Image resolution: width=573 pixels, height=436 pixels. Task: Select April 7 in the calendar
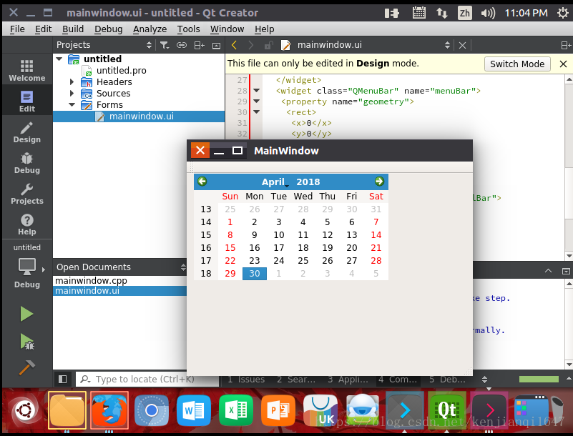[x=376, y=222]
